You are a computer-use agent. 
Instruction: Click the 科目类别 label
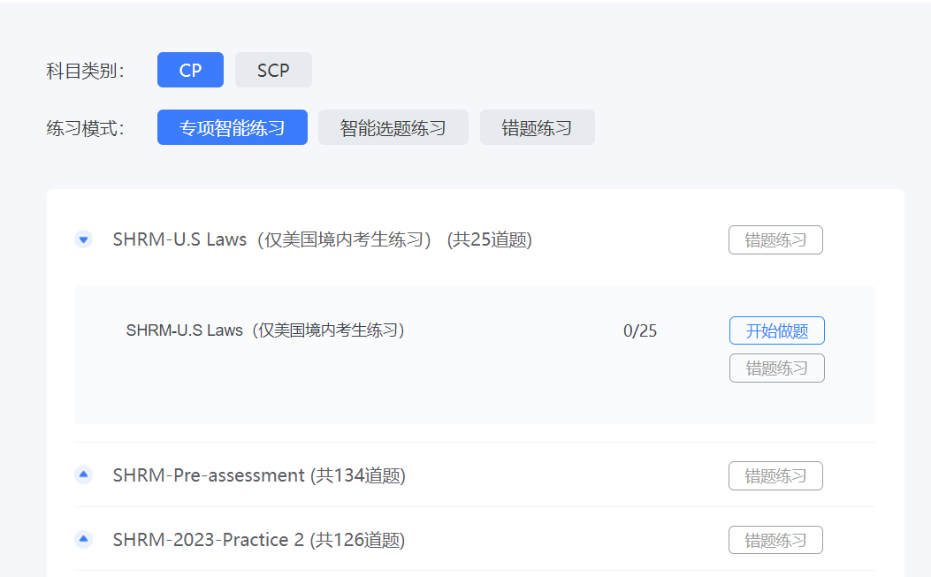tap(86, 71)
